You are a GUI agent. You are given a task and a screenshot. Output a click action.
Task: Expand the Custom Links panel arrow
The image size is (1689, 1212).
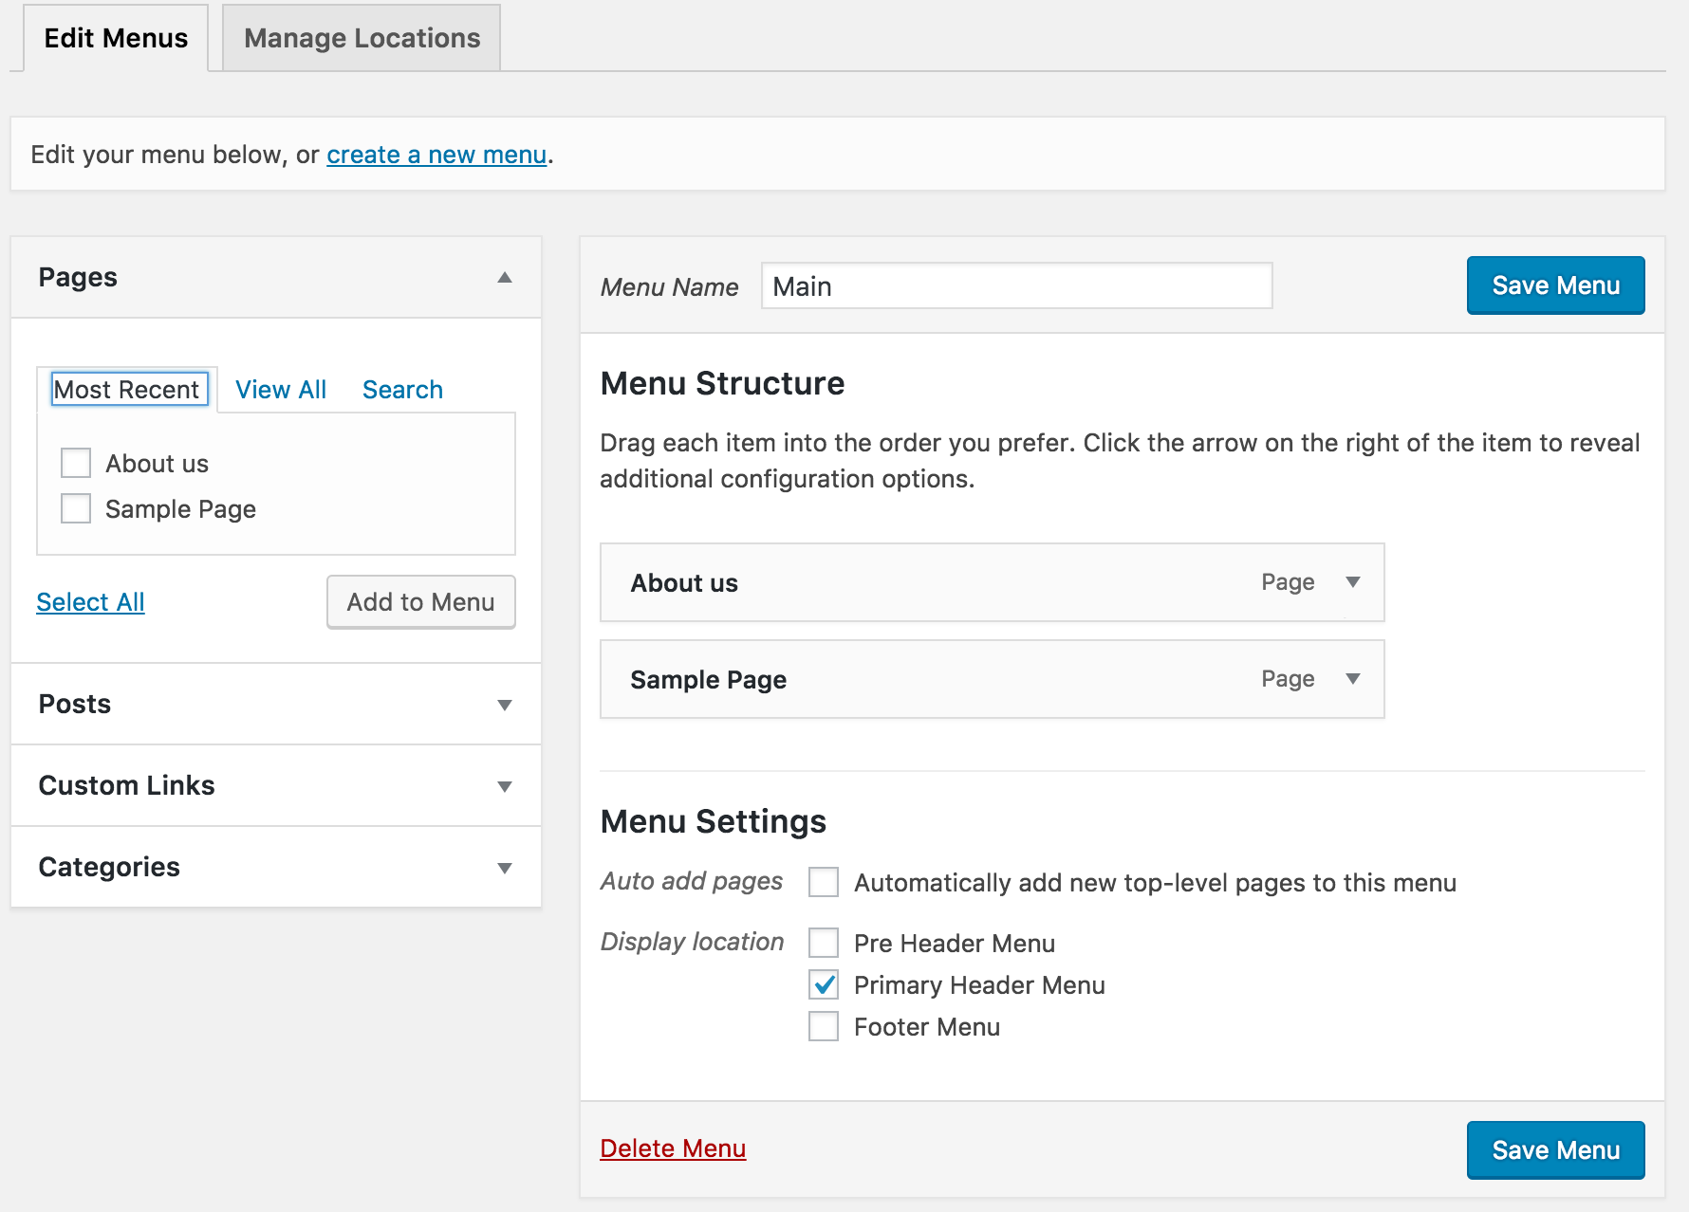505,786
